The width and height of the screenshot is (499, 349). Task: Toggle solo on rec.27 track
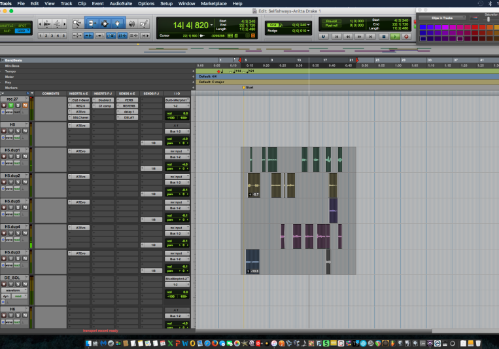pyautogui.click(x=18, y=105)
